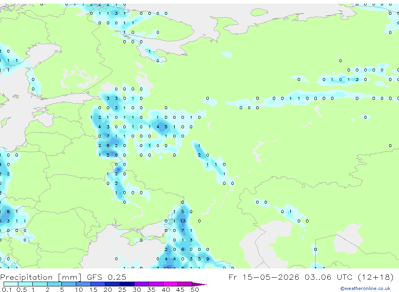The width and height of the screenshot is (399, 292).
Task: Click the legend swatch between 10 and 15
Action: coord(83,284)
